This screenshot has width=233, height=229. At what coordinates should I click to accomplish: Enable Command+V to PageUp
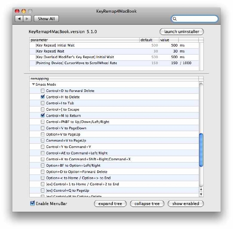43,140
